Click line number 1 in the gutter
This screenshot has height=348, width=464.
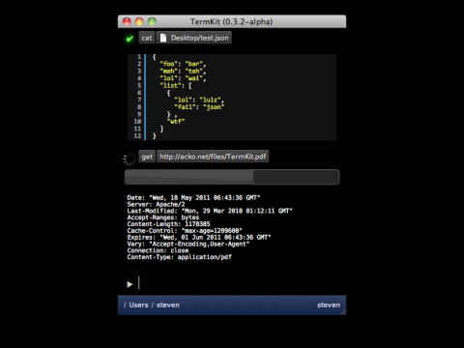(x=139, y=57)
